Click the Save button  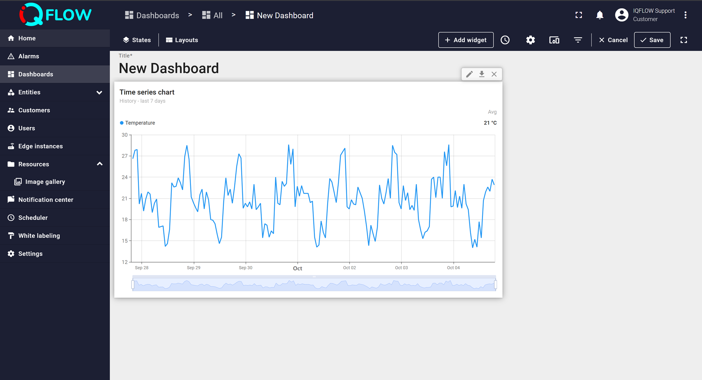[x=652, y=40]
